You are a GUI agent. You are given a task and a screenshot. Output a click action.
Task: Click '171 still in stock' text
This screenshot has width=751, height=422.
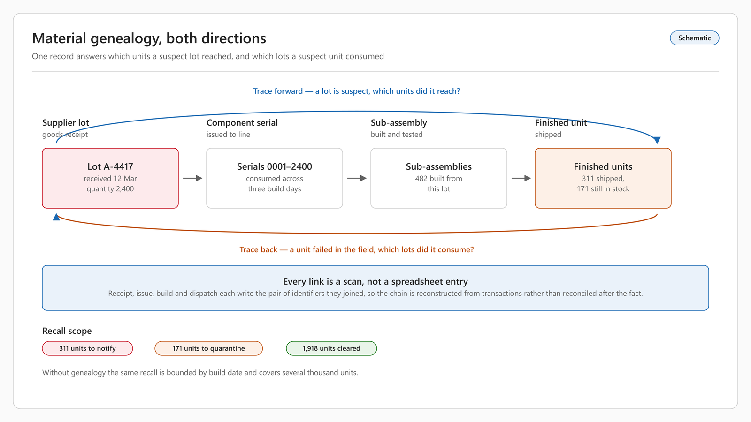pyautogui.click(x=603, y=189)
